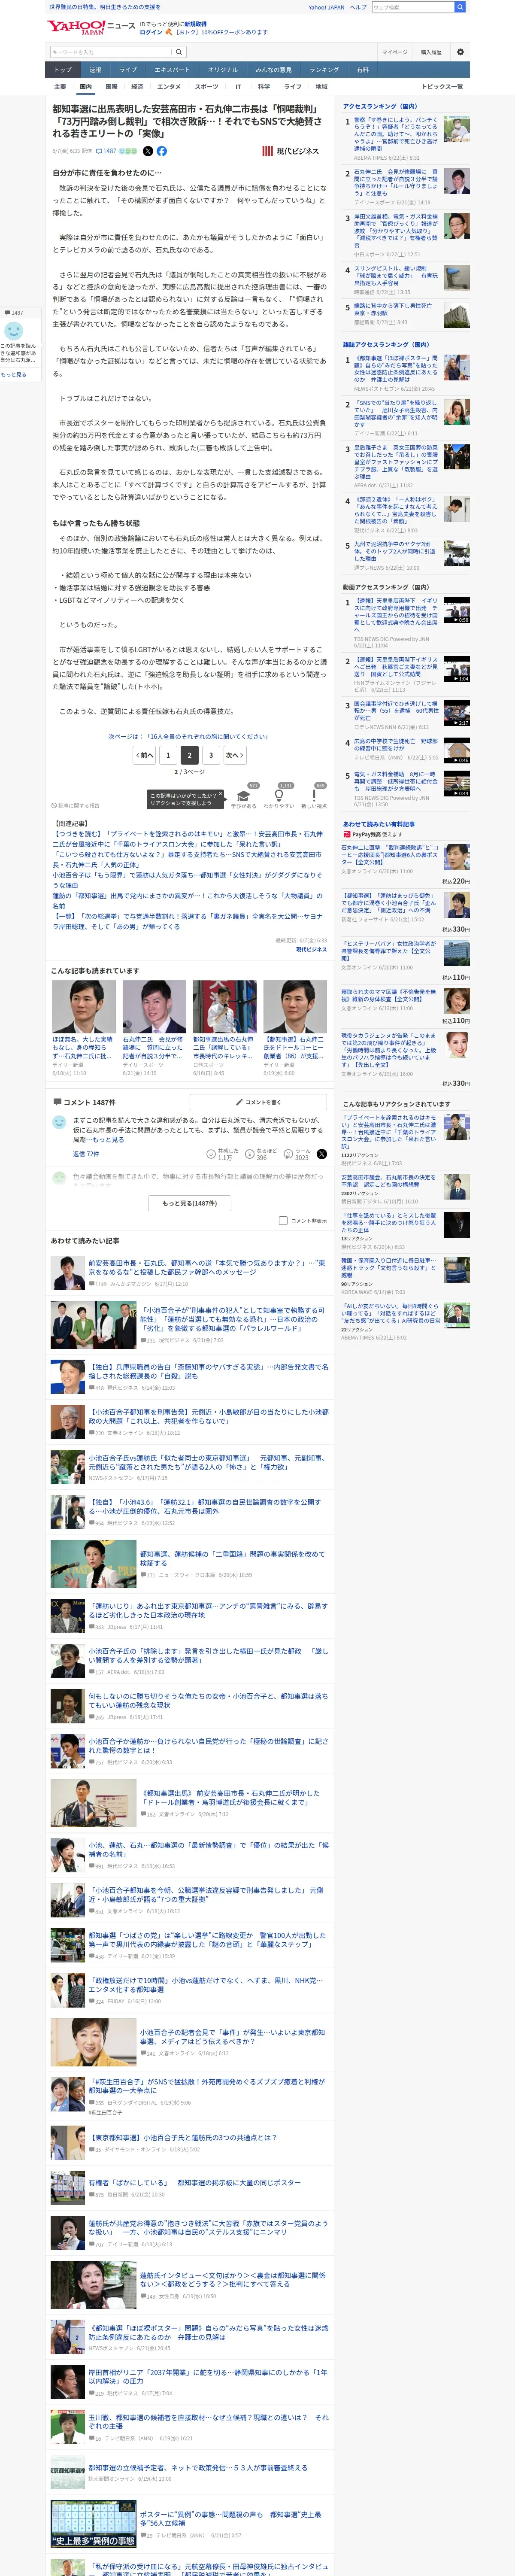Click the Yahoo! JAPAN header link
Viewport: 515px width, 2576px height.
click(x=326, y=7)
